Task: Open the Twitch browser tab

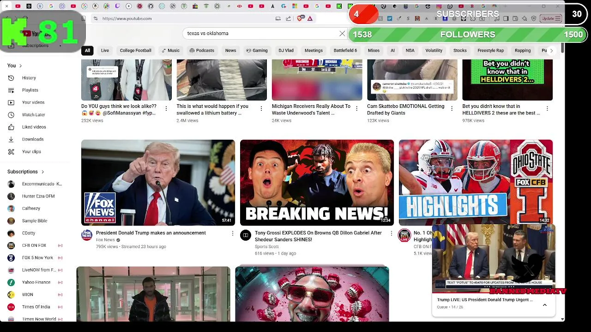Action: tap(117, 6)
